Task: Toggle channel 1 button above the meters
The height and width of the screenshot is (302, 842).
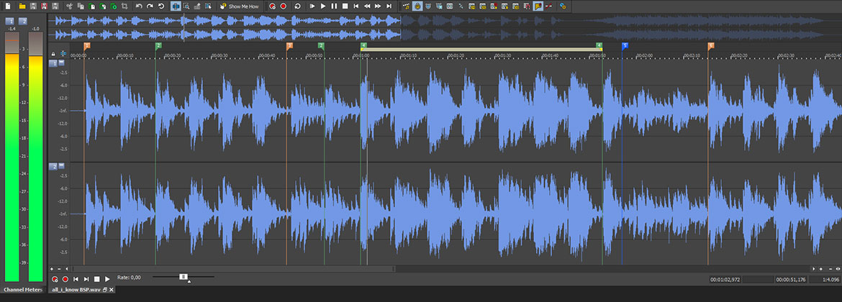Action: click(10, 22)
